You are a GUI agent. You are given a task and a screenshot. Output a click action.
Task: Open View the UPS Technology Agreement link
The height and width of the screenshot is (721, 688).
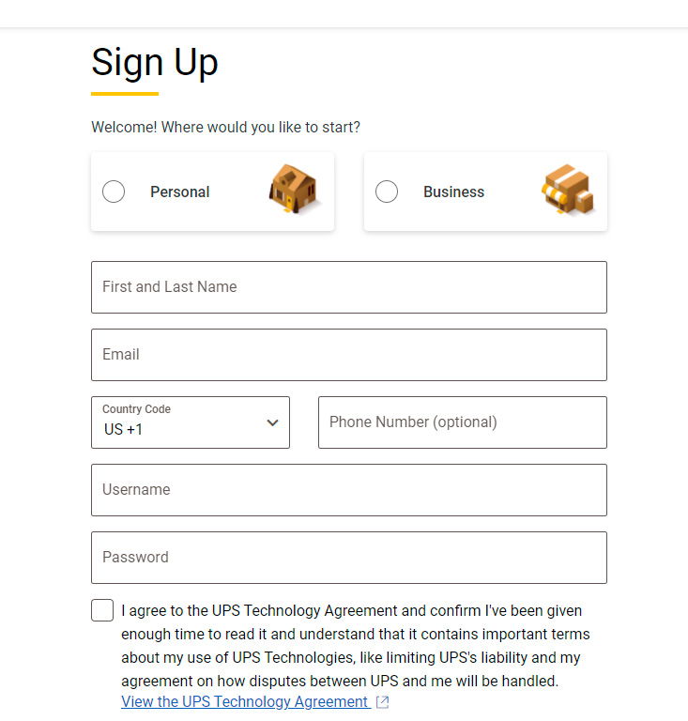tap(245, 702)
